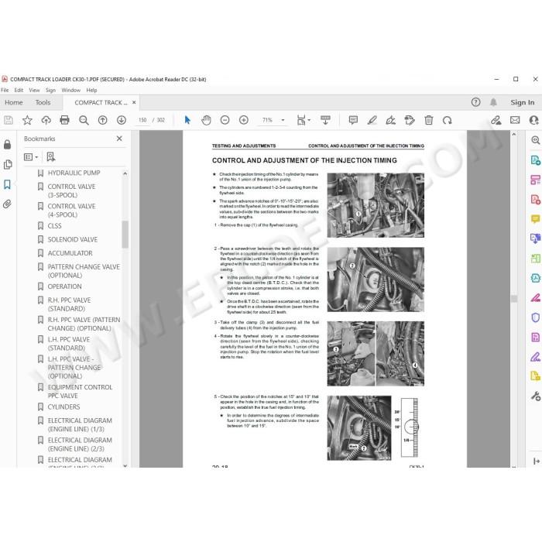Open the page thumbnails panel

click(x=7, y=164)
